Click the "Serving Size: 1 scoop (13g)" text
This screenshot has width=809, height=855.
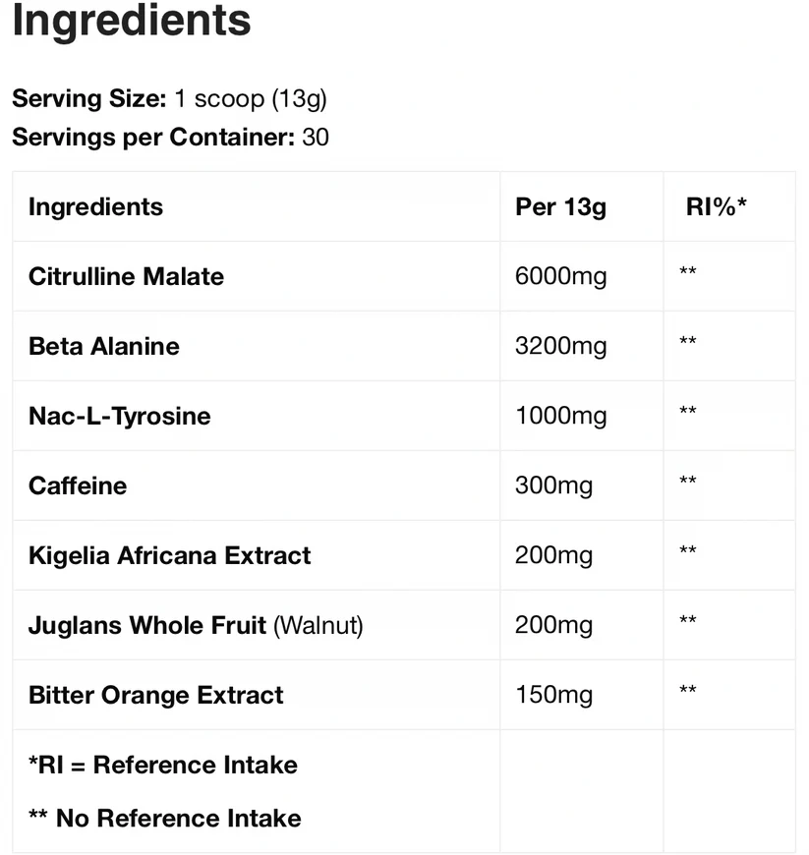(x=169, y=98)
